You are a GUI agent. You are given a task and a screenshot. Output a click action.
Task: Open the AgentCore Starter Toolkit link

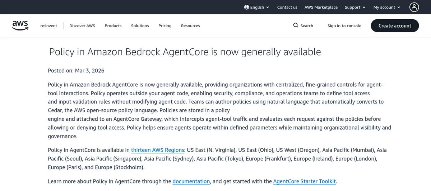click(305, 181)
